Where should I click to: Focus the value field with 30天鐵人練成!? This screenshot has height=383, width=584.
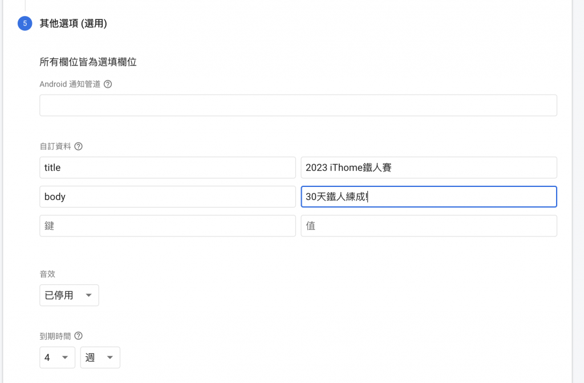(429, 197)
